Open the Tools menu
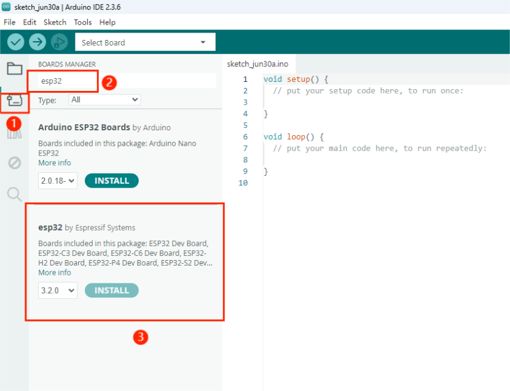 [x=82, y=22]
